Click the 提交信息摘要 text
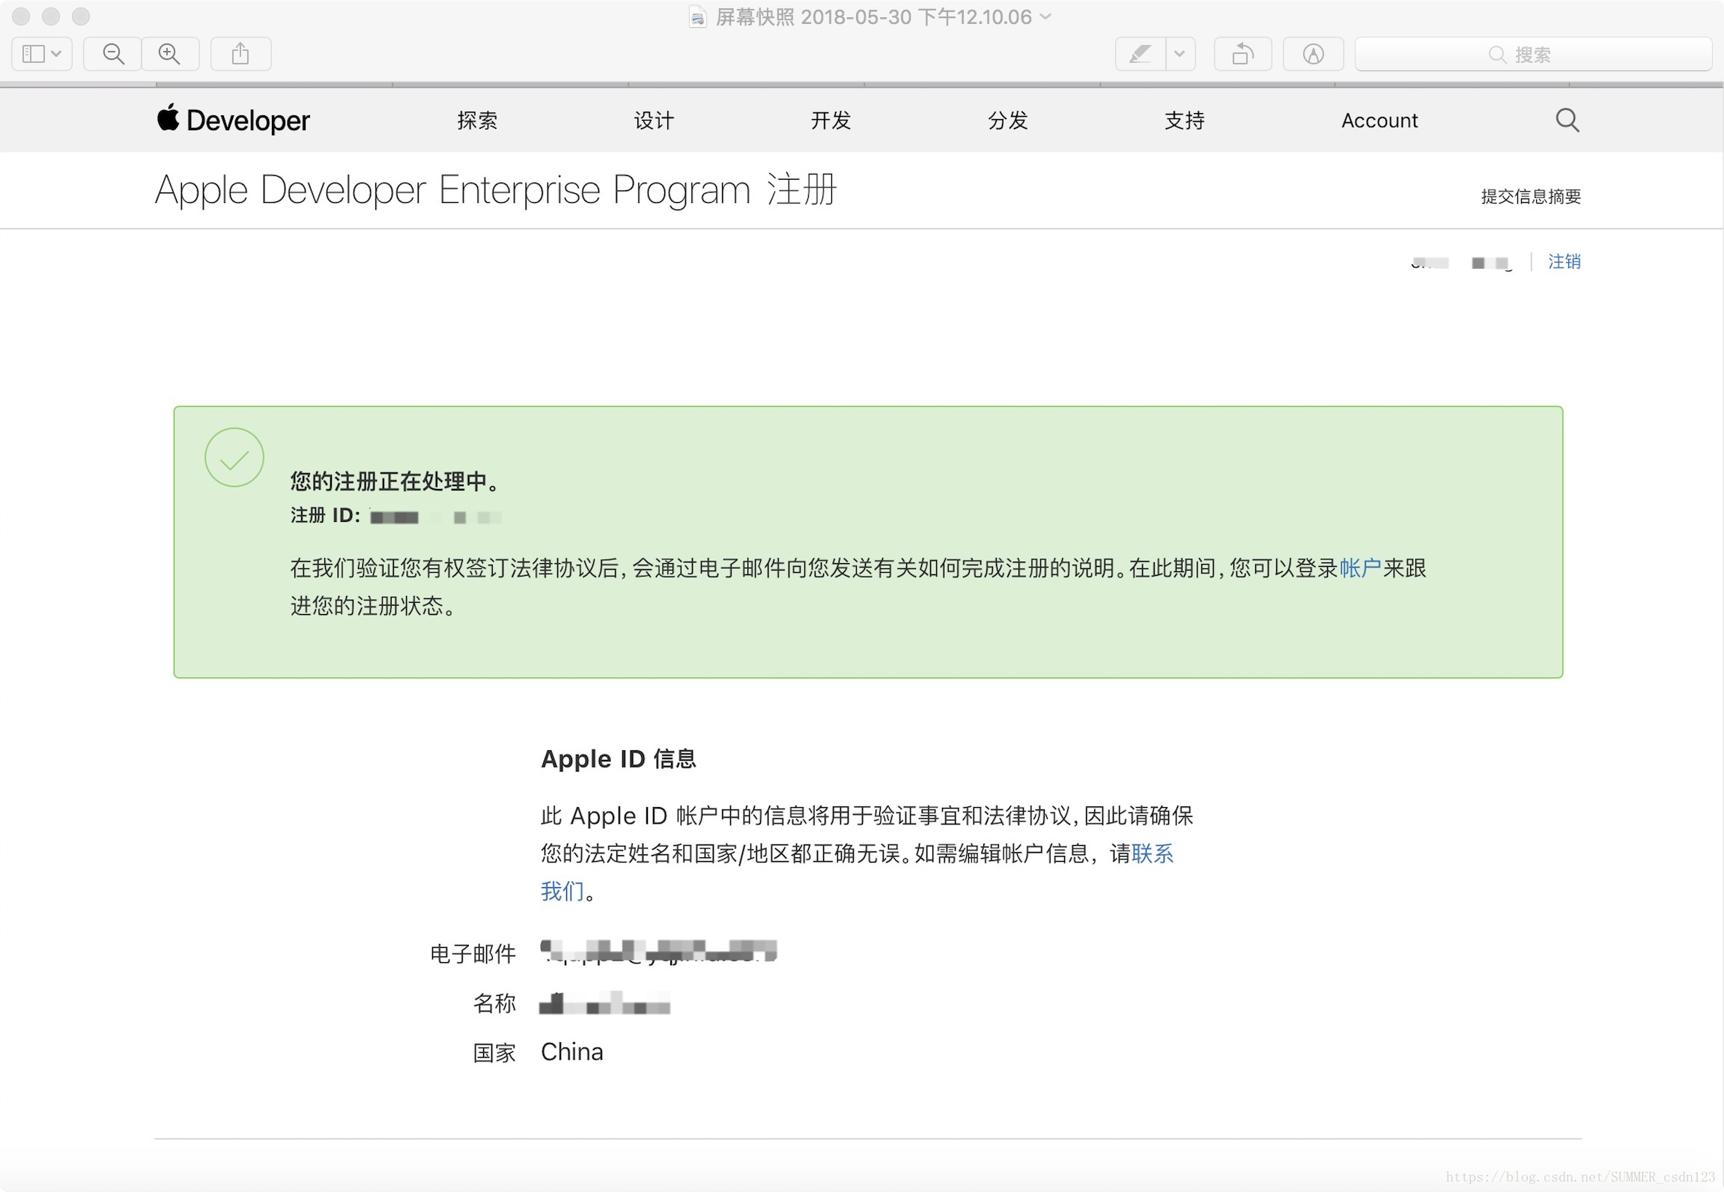This screenshot has width=1724, height=1192. coord(1531,196)
